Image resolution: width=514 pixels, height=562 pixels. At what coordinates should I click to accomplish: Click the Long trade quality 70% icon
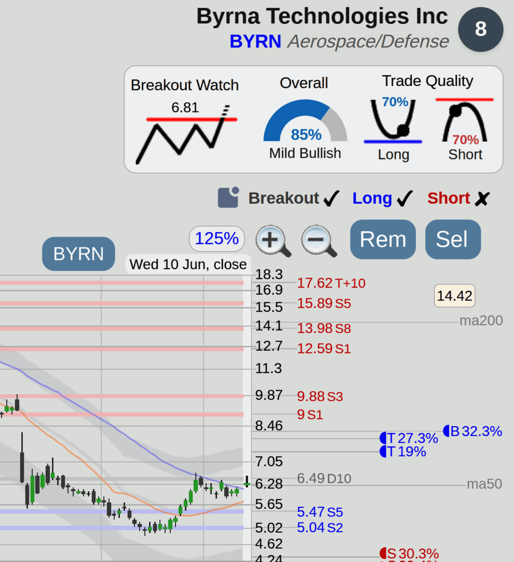click(393, 120)
